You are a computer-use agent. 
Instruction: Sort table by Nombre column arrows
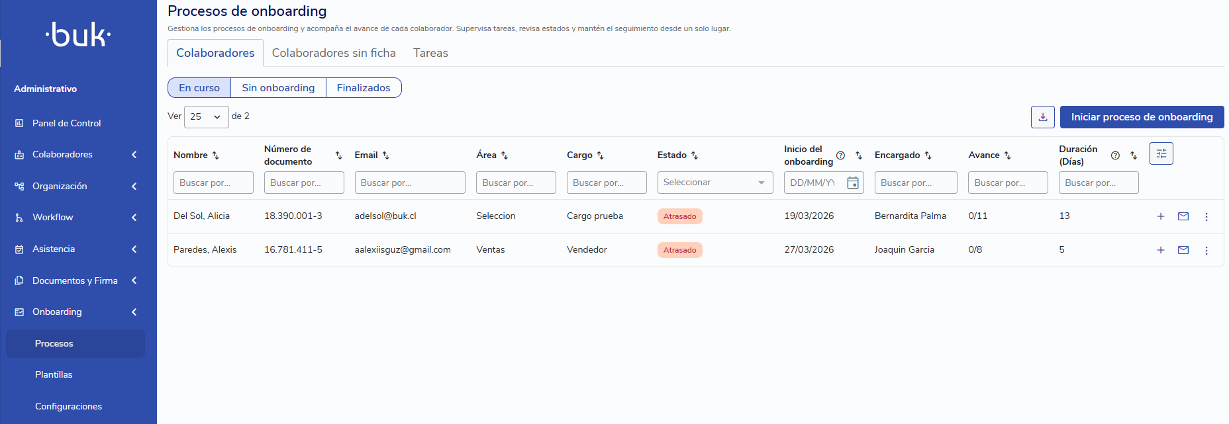pyautogui.click(x=215, y=155)
